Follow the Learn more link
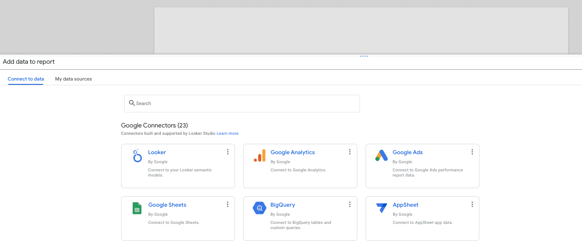The width and height of the screenshot is (582, 245). pyautogui.click(x=227, y=133)
